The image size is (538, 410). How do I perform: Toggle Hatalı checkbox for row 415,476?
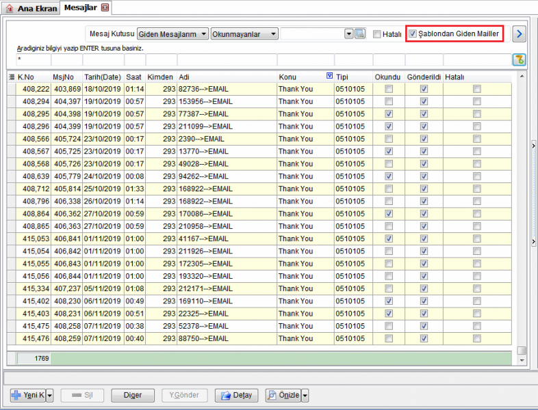[x=477, y=338]
